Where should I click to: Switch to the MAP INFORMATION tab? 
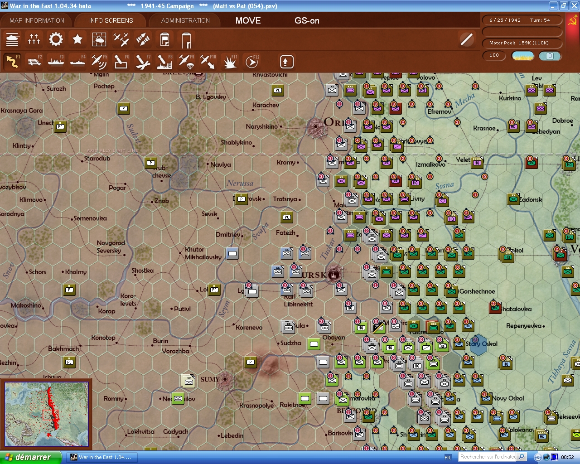37,20
